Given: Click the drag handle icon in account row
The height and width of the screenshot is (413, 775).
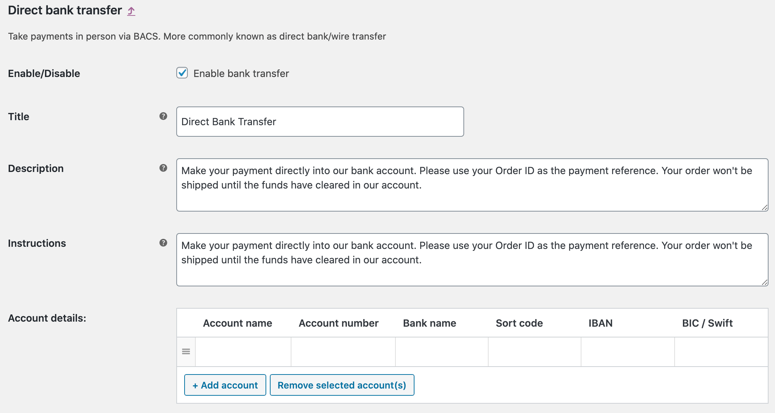Looking at the screenshot, I should pos(186,351).
